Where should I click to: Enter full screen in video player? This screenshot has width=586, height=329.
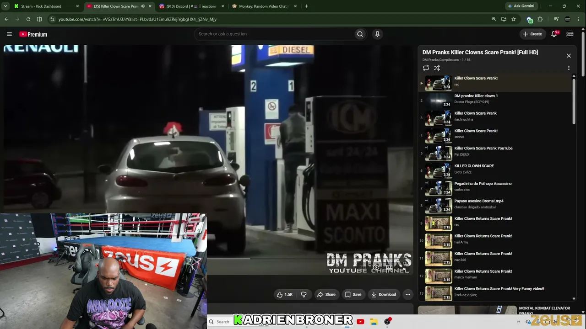coord(402,268)
